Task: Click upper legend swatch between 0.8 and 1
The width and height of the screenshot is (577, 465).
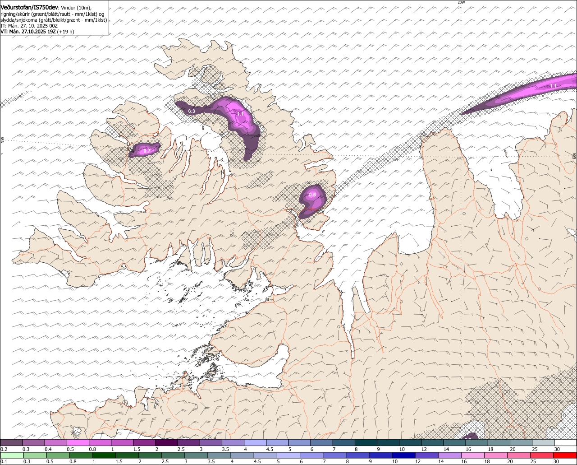Action: 100,443
